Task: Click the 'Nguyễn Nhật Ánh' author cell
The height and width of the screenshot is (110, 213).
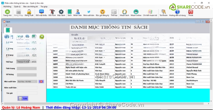Action: click(x=198, y=71)
